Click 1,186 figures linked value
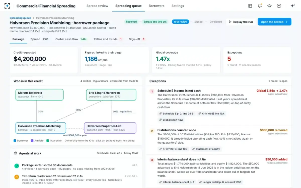The width and height of the screenshot is (301, 188). point(91,59)
